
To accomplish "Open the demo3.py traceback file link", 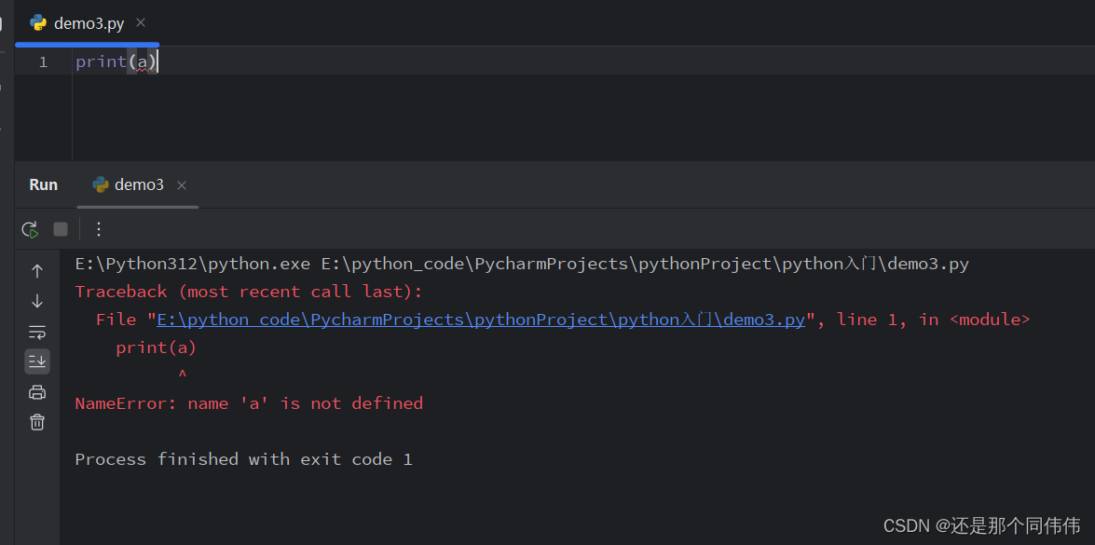I will pos(481,320).
